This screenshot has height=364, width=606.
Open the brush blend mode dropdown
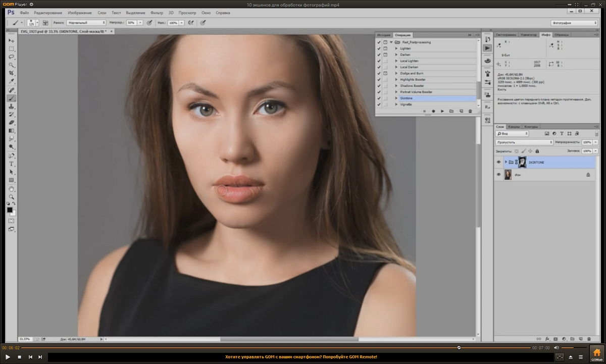click(x=86, y=23)
